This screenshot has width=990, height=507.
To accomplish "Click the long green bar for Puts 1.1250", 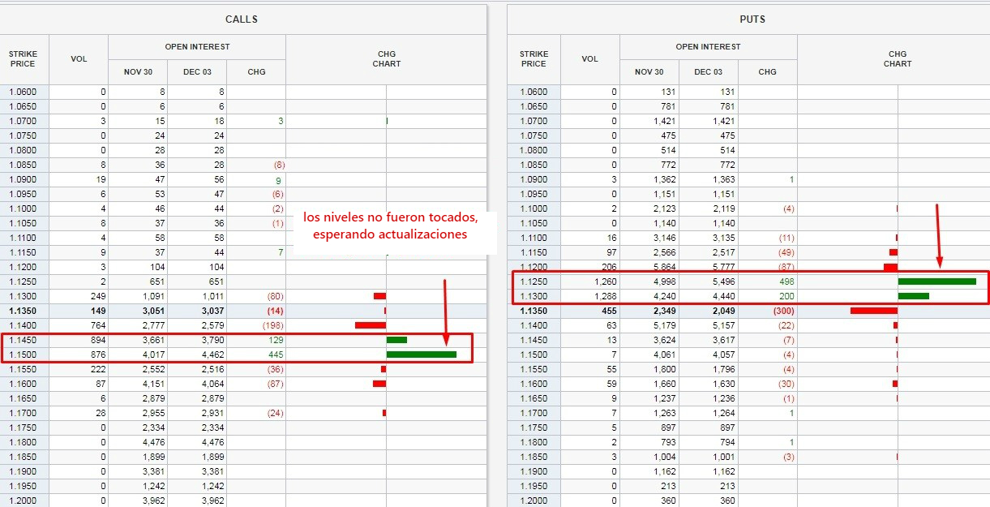I will (x=936, y=281).
